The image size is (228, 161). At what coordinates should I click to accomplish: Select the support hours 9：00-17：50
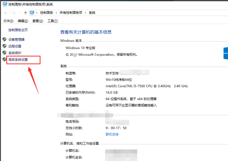pyautogui.click(x=116, y=128)
